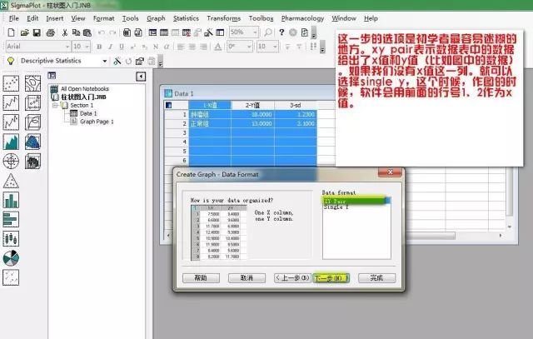Collapse the Section 1 tree node
The height and width of the screenshot is (339, 533).
54,106
